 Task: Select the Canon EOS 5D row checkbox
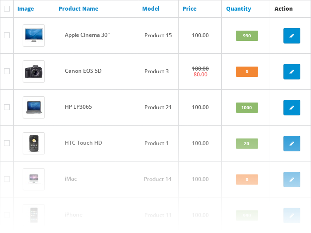[x=7, y=71]
